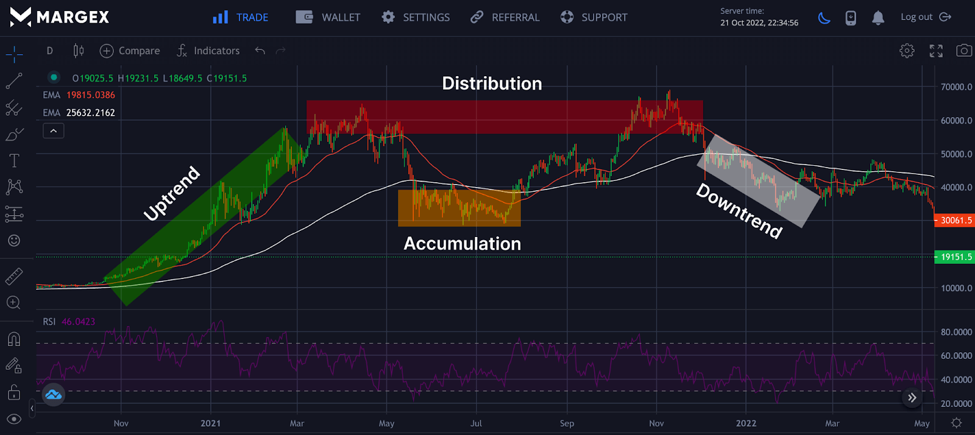The height and width of the screenshot is (435, 975).
Task: Open the SETTINGS tab
Action: [x=416, y=18]
